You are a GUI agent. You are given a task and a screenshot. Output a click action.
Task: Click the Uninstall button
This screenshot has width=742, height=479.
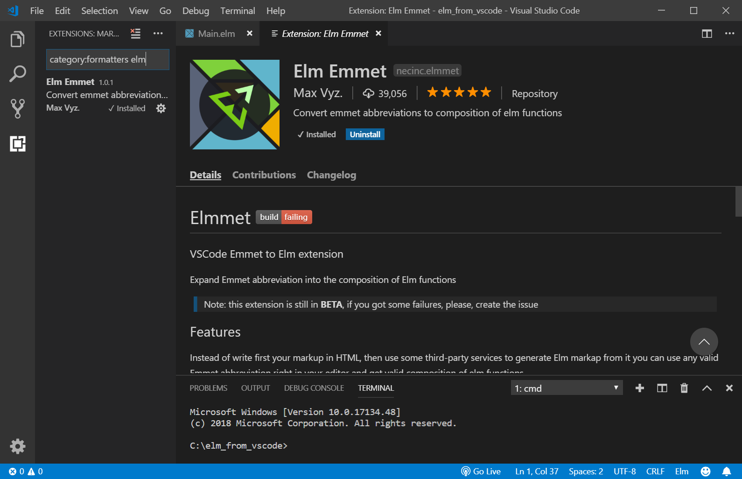[x=365, y=134]
